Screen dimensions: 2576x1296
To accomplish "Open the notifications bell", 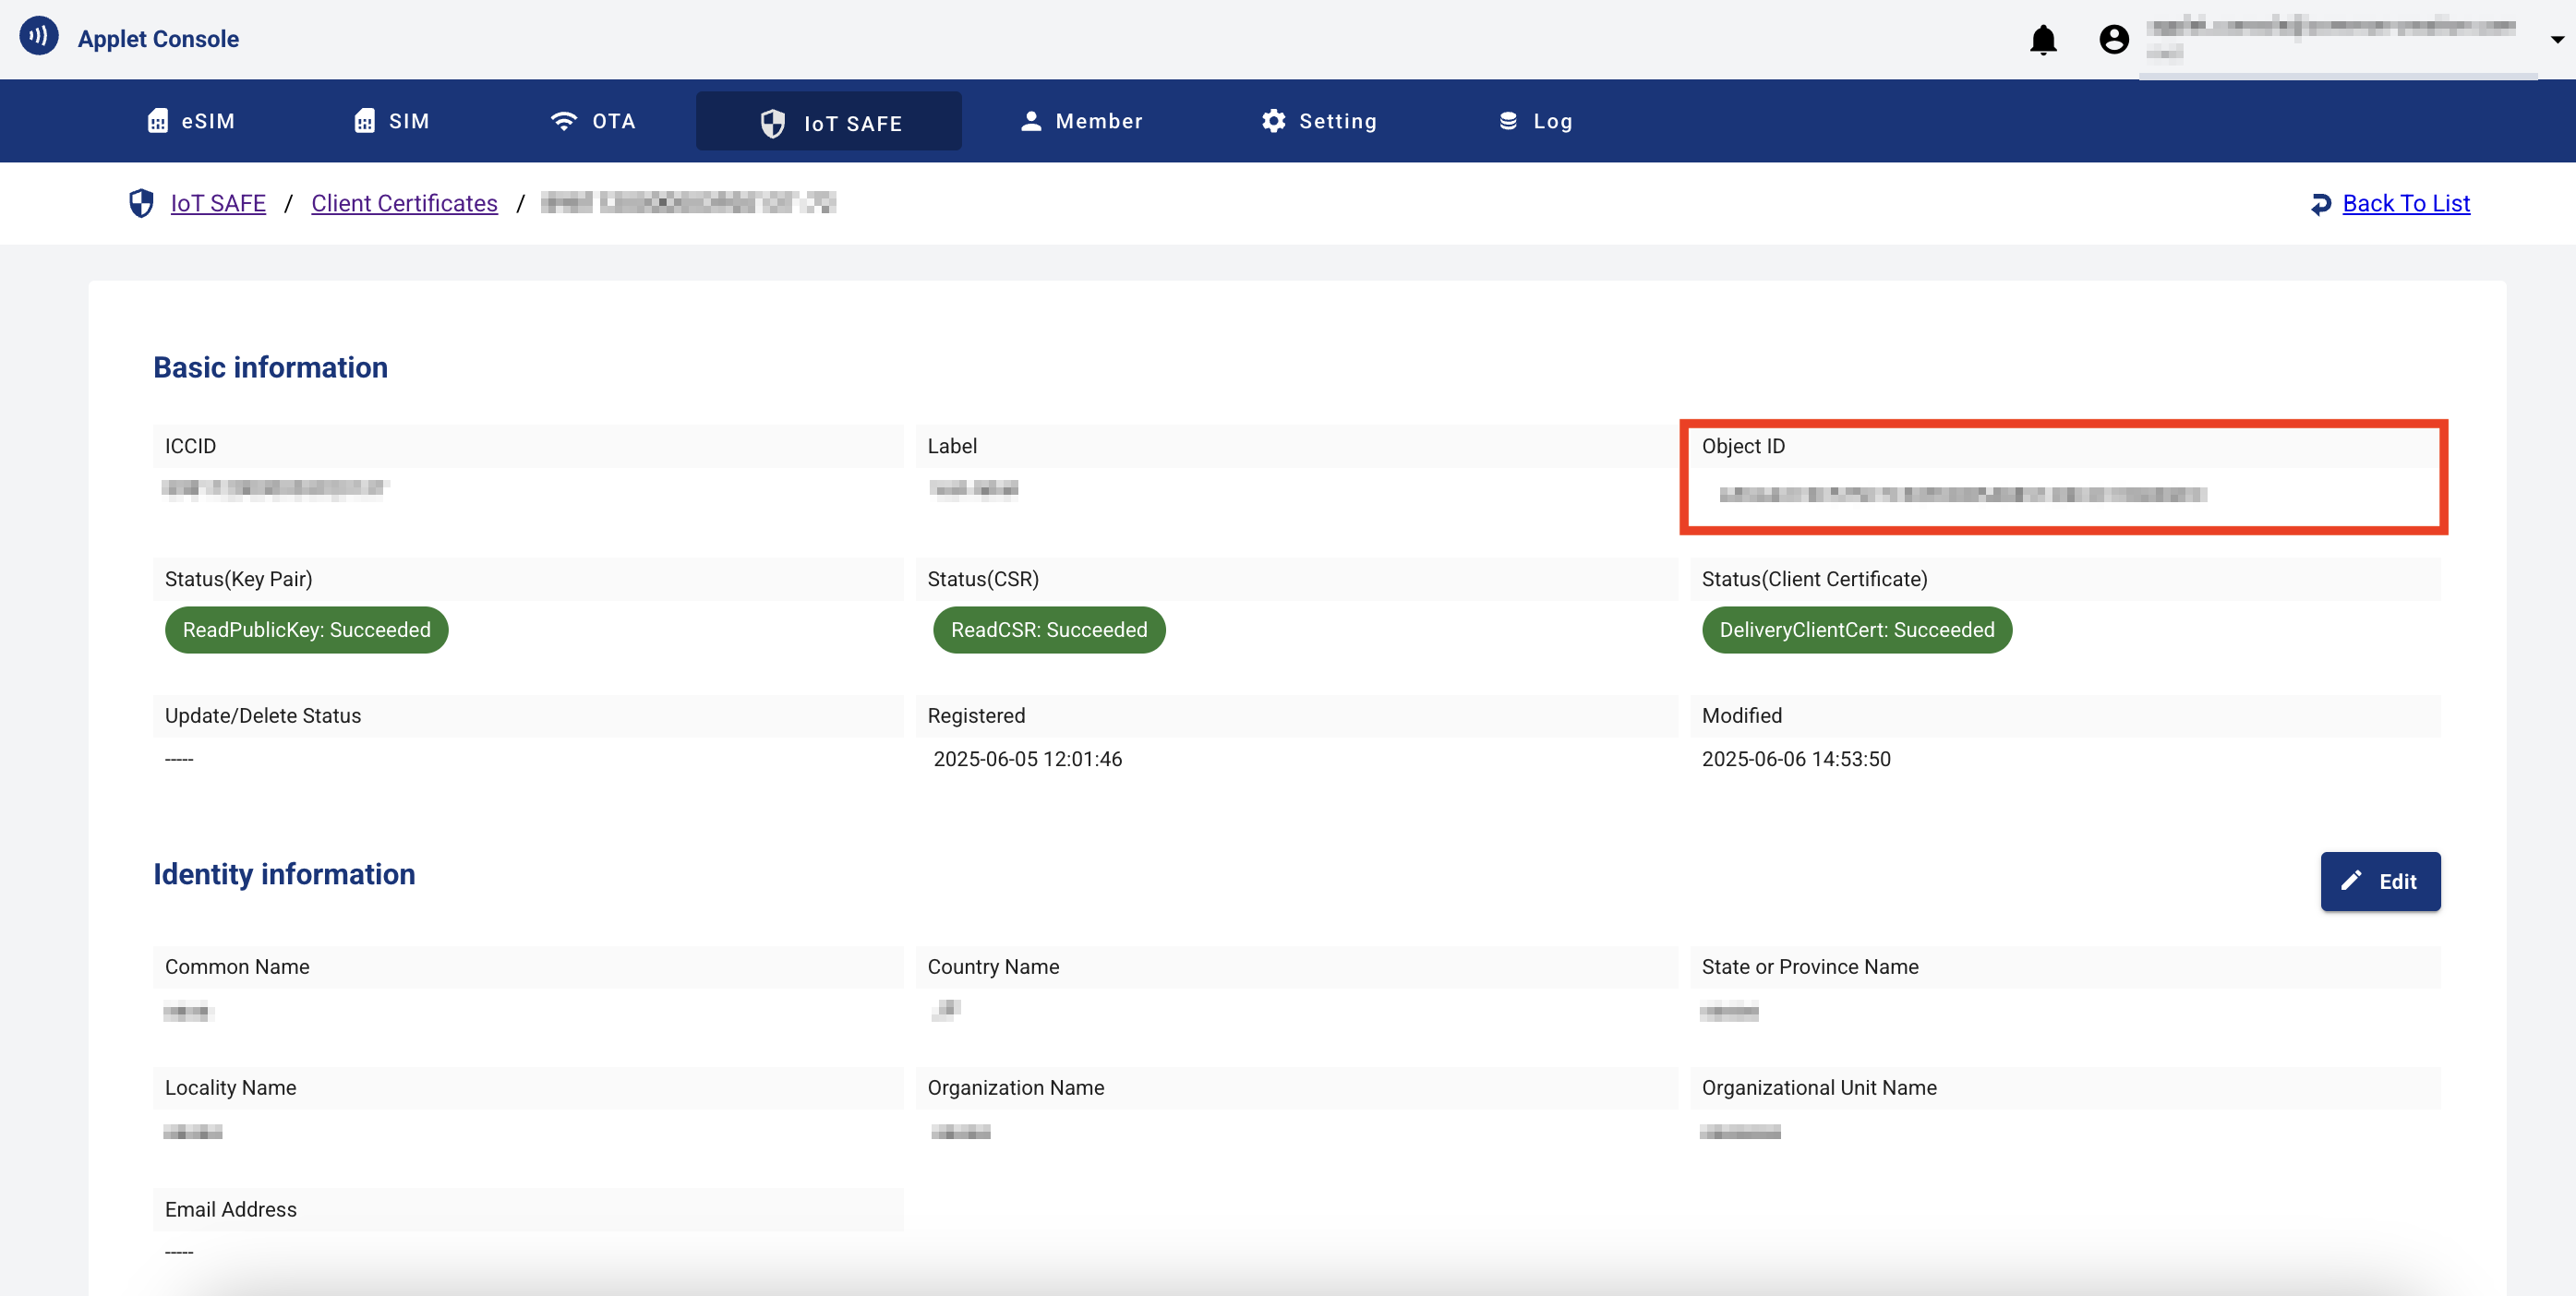I will click(x=2043, y=39).
